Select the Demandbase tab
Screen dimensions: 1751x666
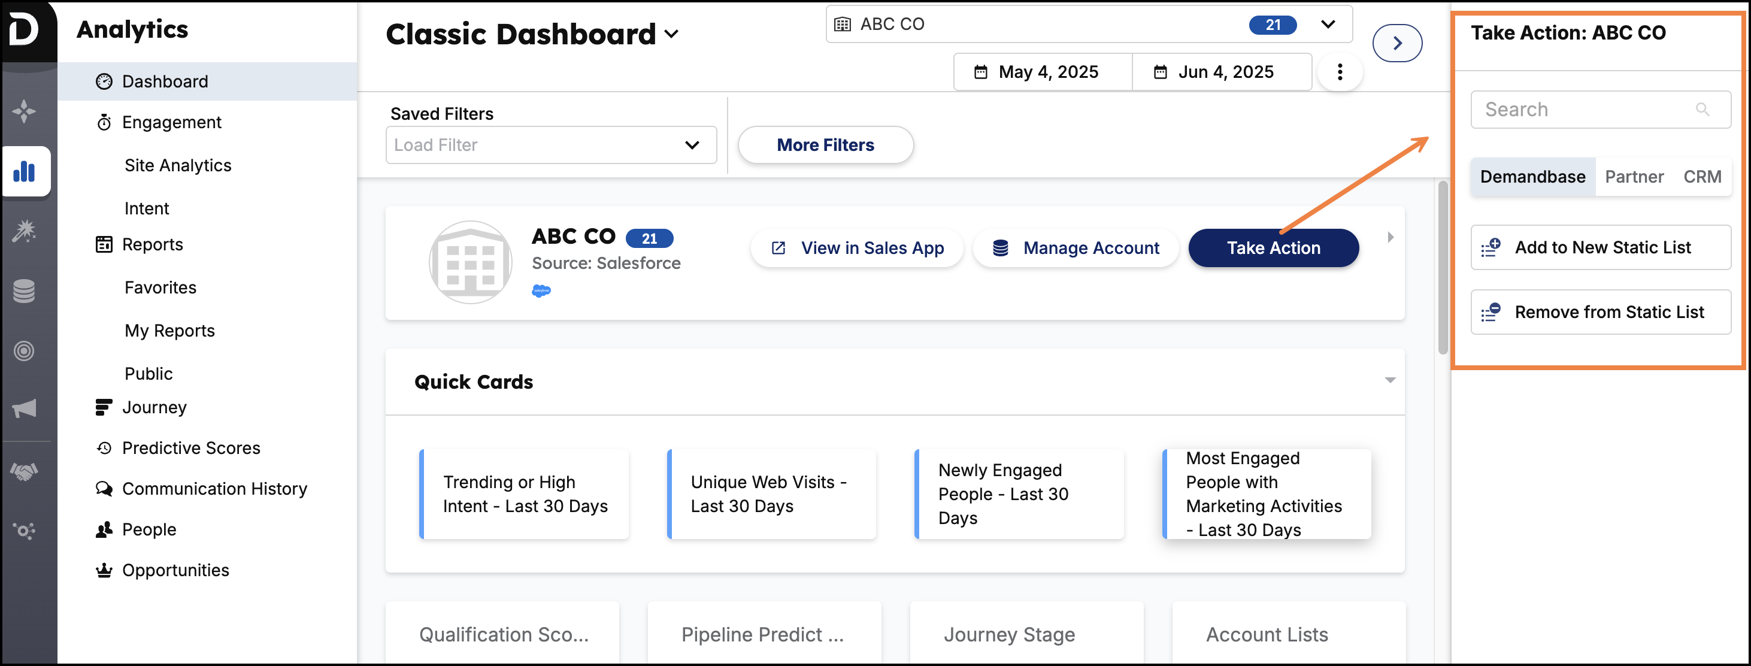pos(1533,177)
